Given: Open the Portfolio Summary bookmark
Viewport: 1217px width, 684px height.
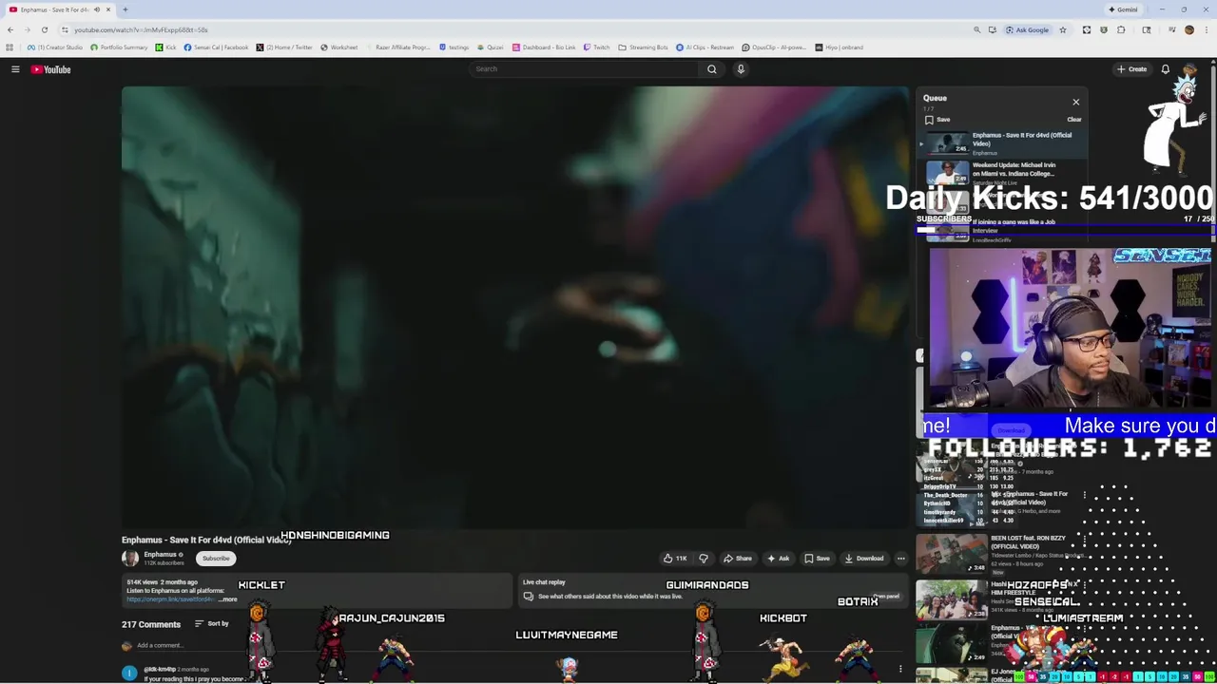Looking at the screenshot, I should [x=120, y=47].
